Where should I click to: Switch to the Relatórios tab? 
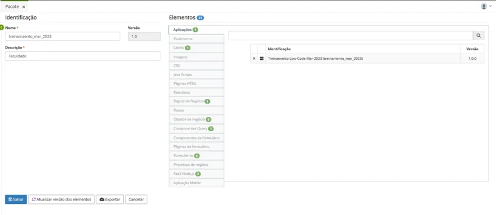pos(196,93)
